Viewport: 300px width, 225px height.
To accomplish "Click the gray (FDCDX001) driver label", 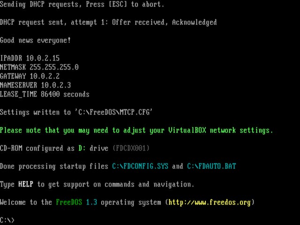I will (x=131, y=148).
